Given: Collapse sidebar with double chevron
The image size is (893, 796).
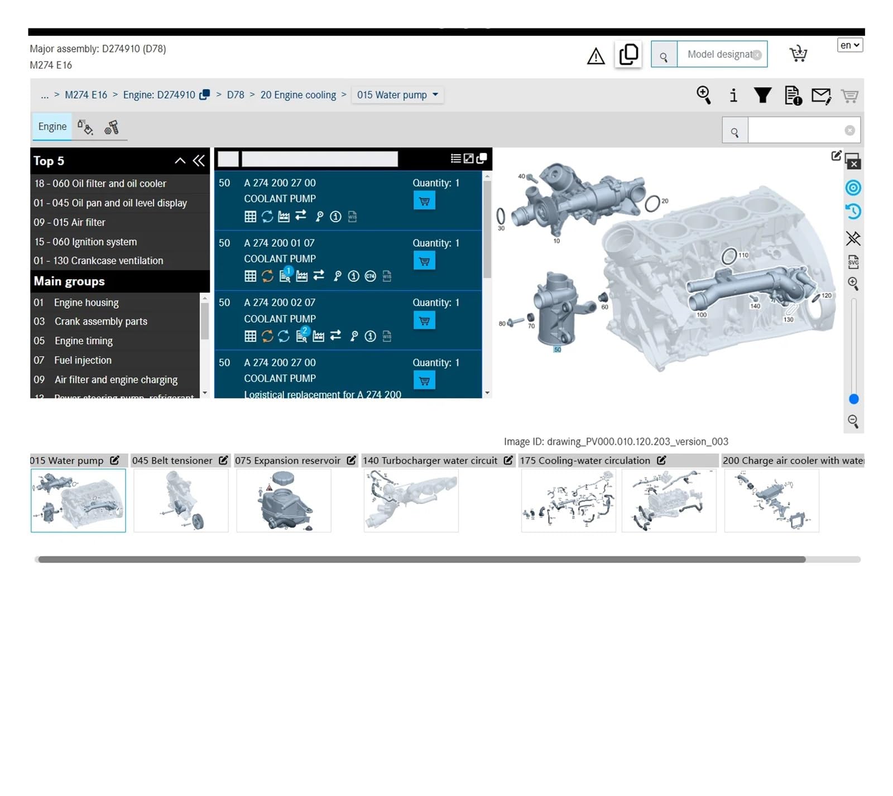Looking at the screenshot, I should pos(199,161).
